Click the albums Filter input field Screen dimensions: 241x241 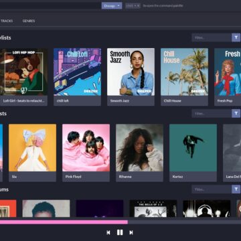tap(212, 189)
